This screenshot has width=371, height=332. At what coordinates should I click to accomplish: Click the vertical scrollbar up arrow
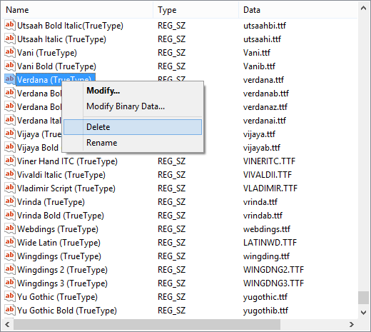click(363, 9)
